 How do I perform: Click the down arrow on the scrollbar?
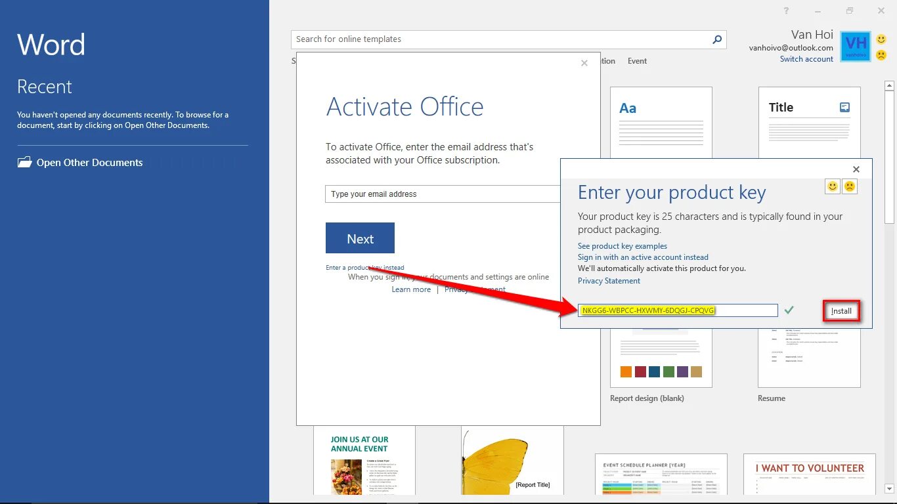(x=890, y=489)
